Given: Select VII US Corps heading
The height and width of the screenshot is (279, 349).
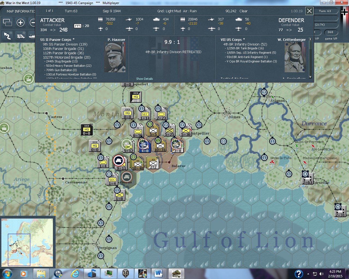Looking at the screenshot, I should click(233, 40).
